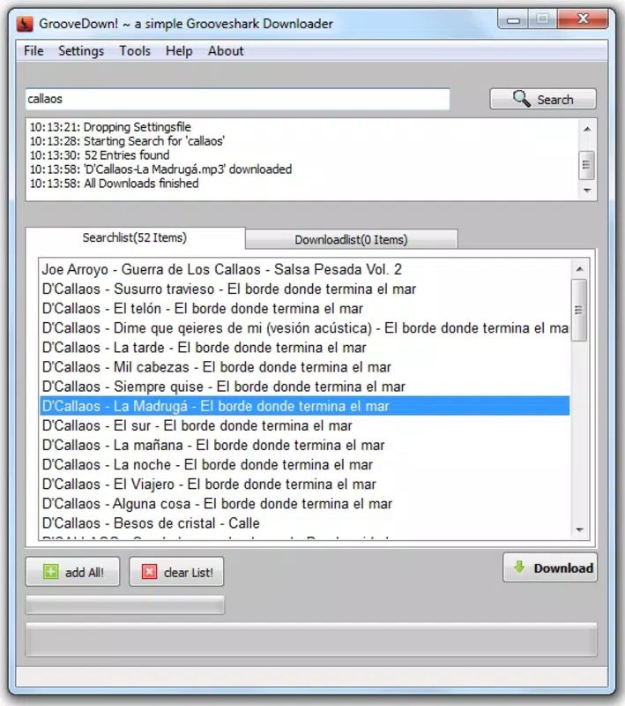Open the Tools menu

[135, 51]
